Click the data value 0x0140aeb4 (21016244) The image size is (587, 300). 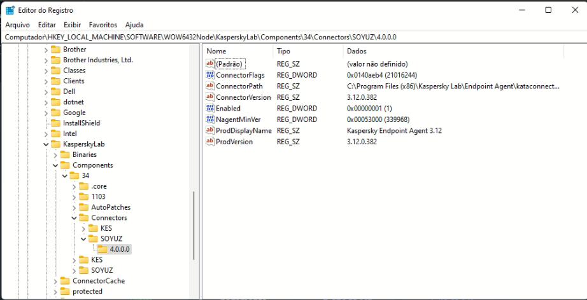pyautogui.click(x=382, y=75)
